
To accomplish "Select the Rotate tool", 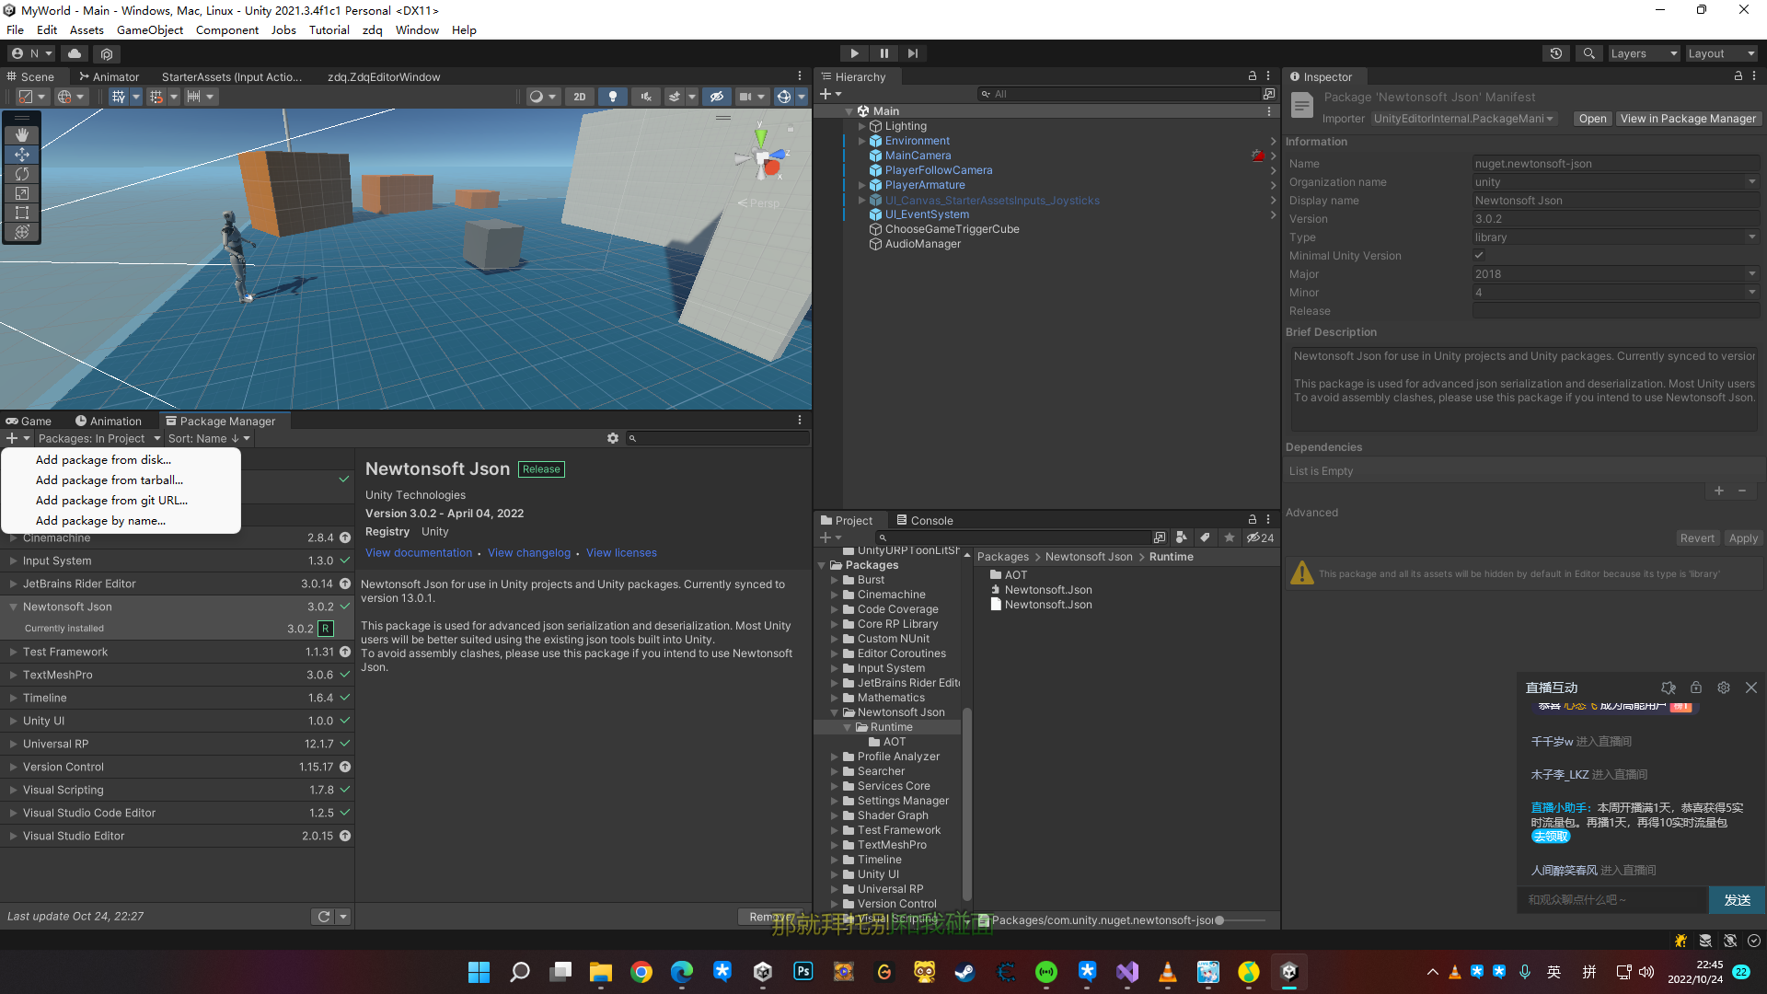I will coord(21,174).
